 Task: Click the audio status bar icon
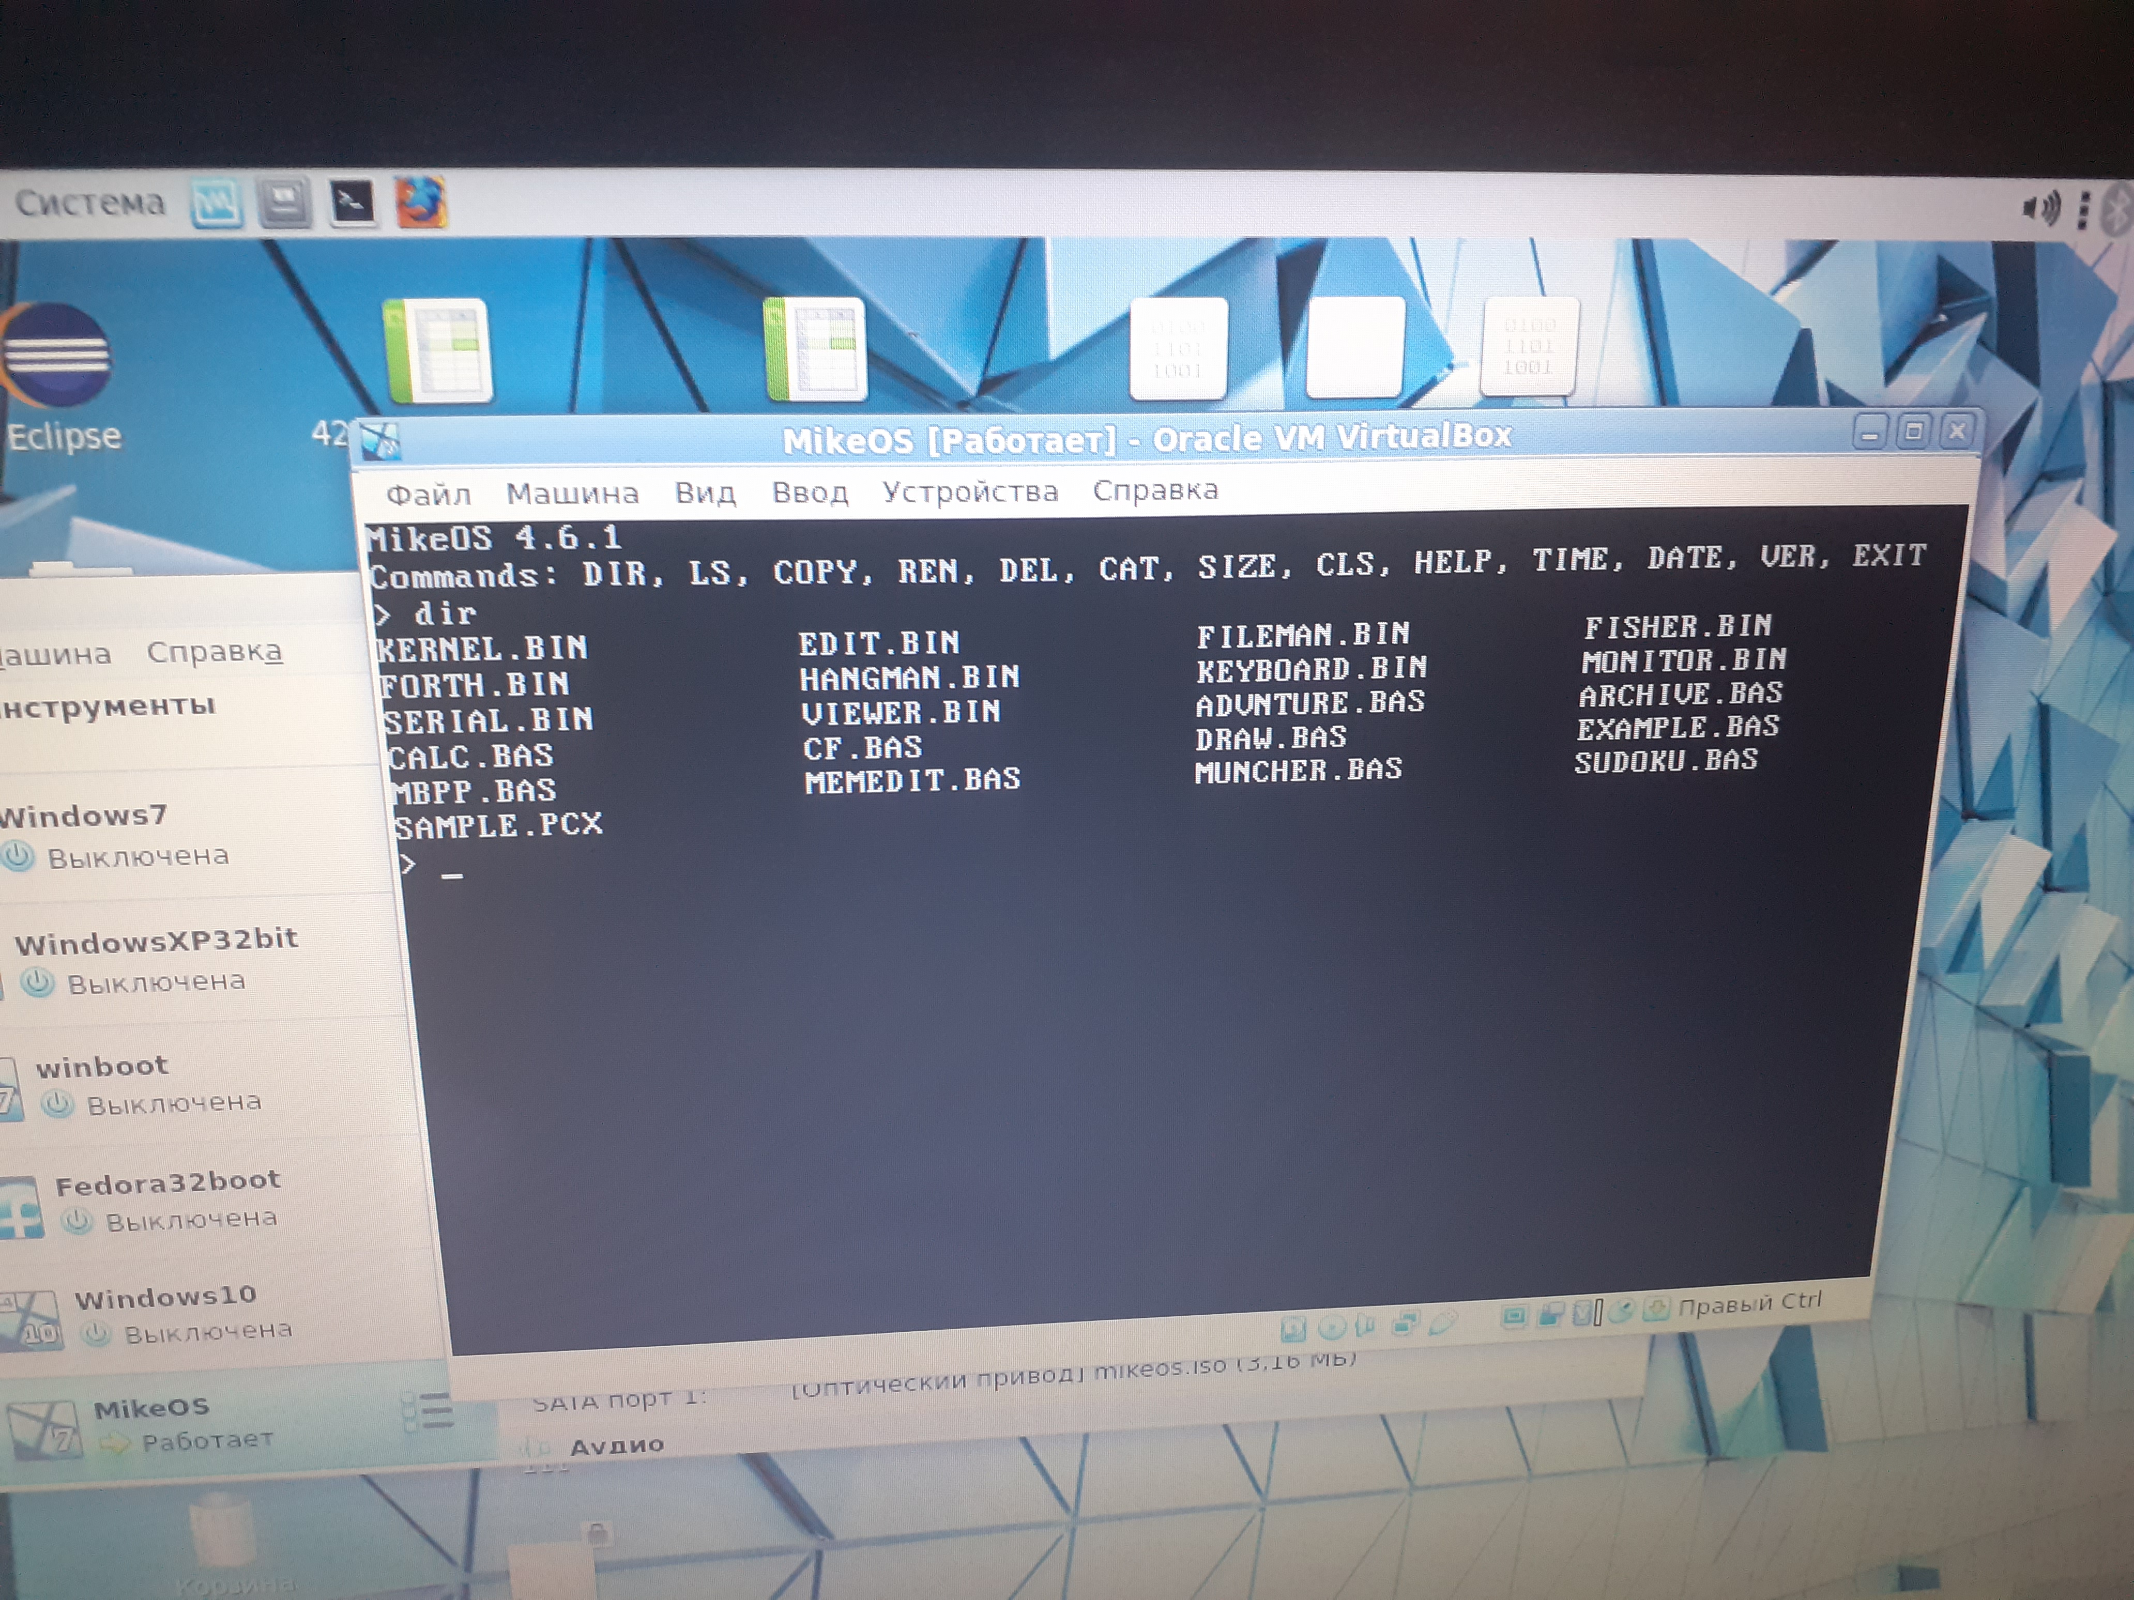[1366, 1326]
